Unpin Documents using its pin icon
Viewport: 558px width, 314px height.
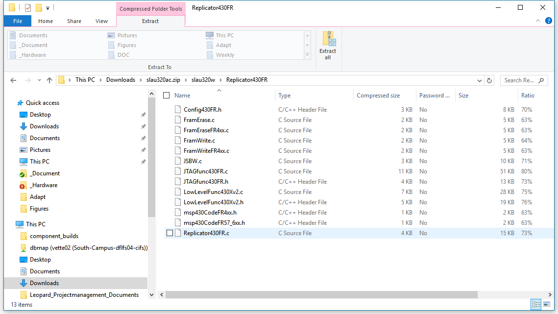coord(143,138)
